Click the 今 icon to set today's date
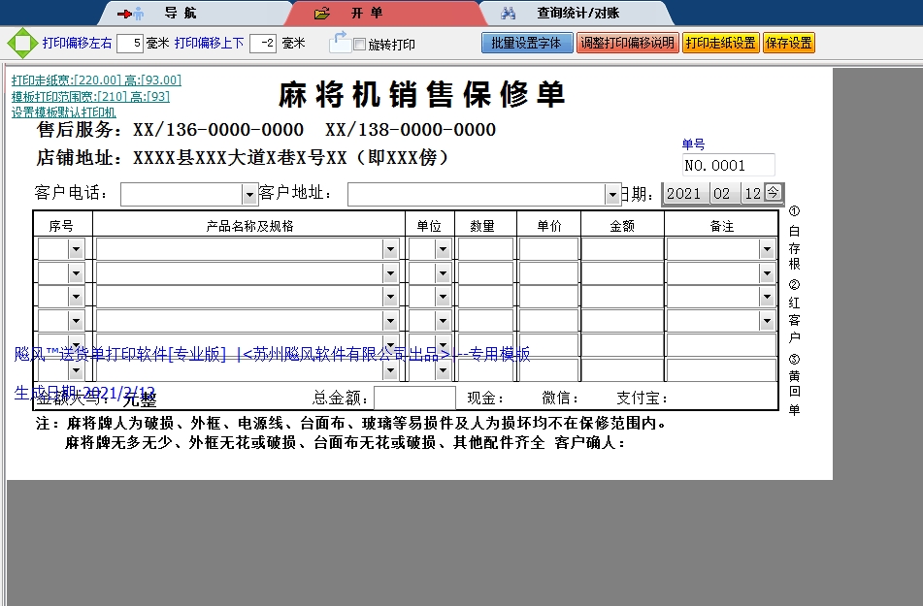Image resolution: width=923 pixels, height=606 pixels. 773,193
